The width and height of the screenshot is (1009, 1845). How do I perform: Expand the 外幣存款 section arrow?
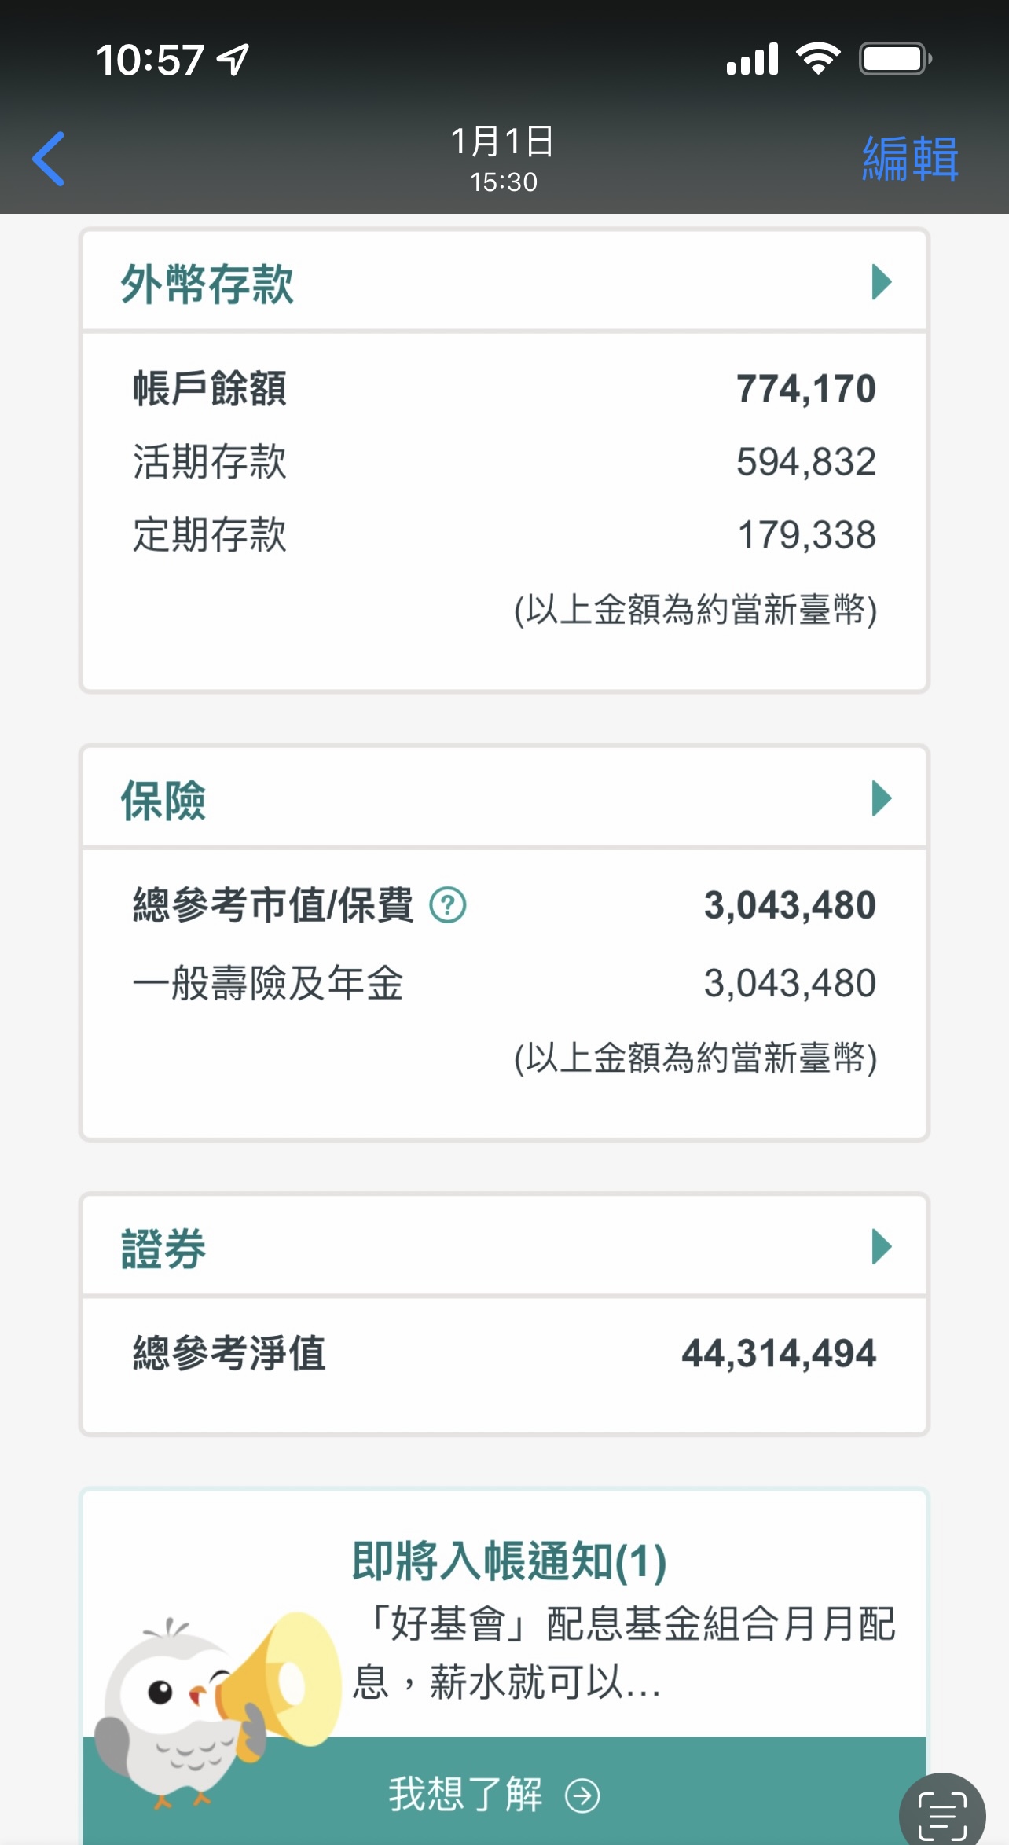click(x=882, y=282)
